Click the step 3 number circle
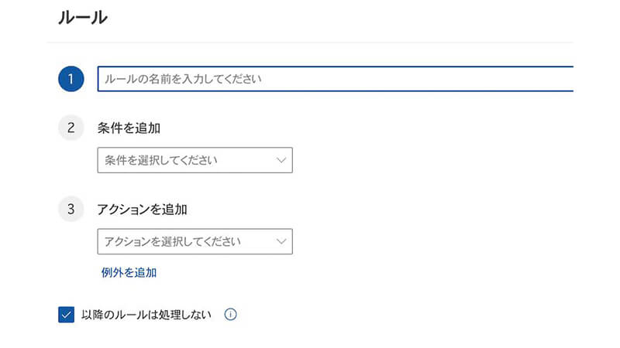 click(71, 209)
